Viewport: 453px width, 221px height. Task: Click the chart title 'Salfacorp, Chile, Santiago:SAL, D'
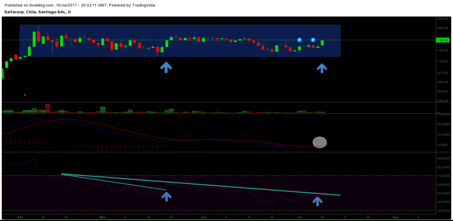point(38,12)
